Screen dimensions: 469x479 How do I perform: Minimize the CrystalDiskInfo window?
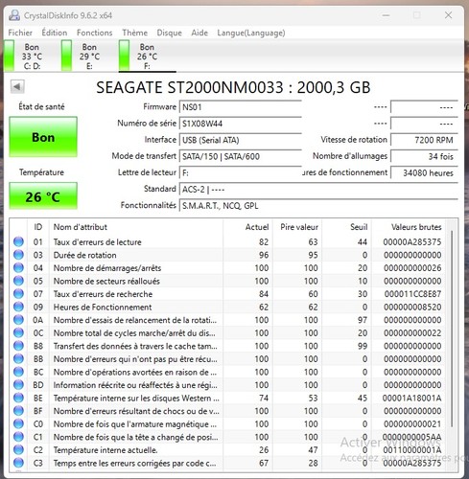[386, 15]
